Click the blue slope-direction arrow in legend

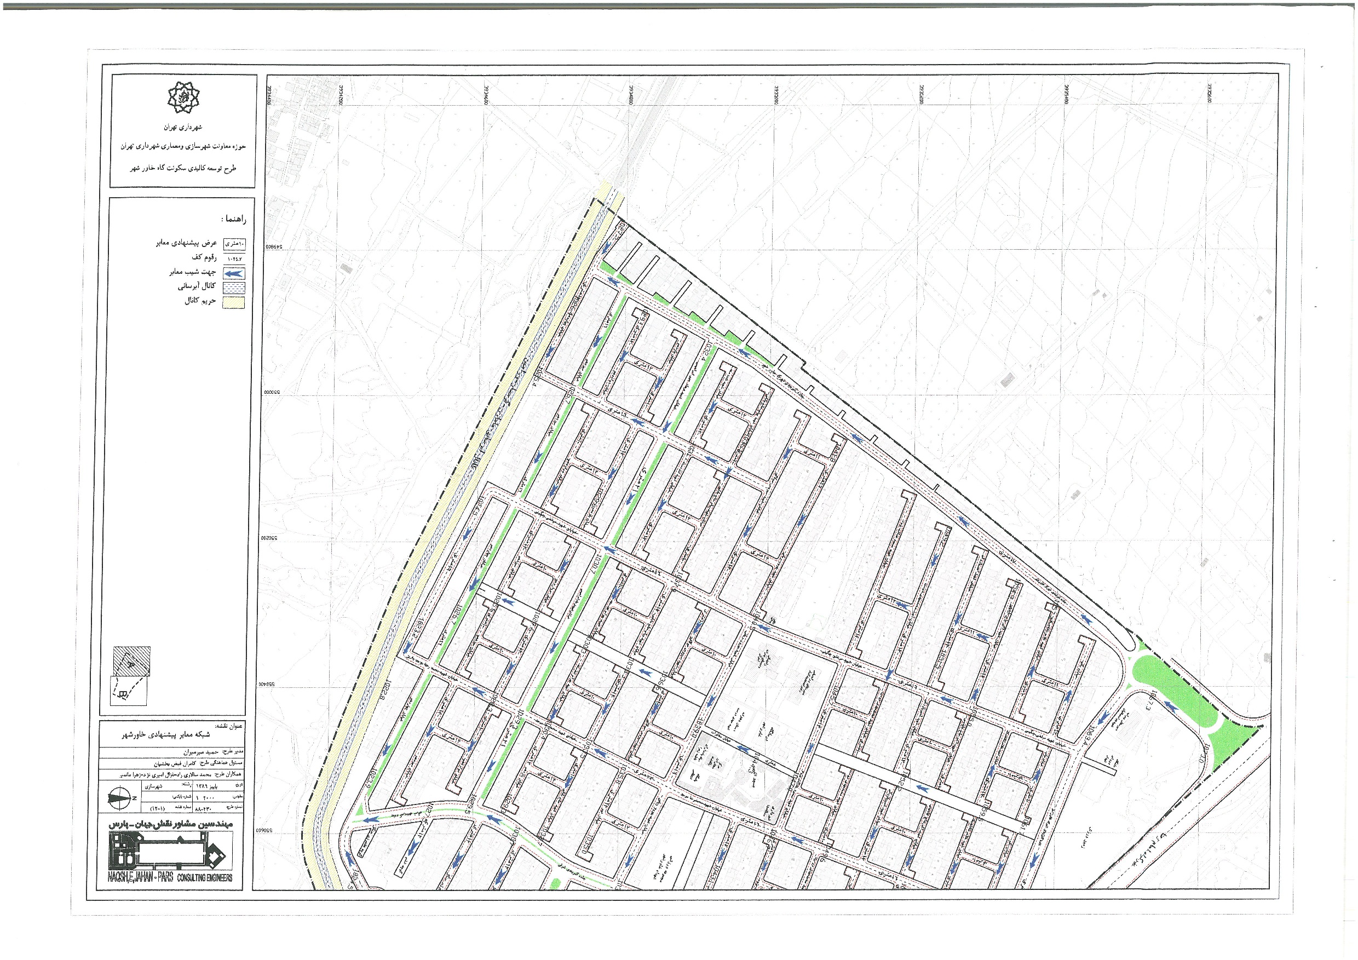pos(234,273)
